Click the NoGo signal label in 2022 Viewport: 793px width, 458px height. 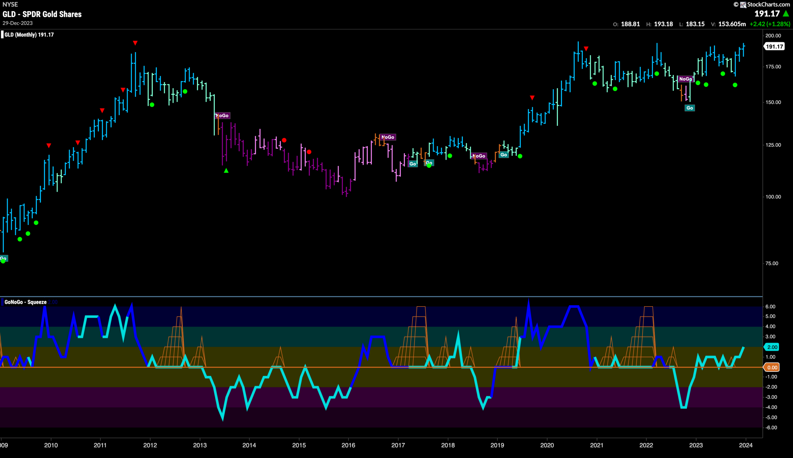(x=686, y=79)
